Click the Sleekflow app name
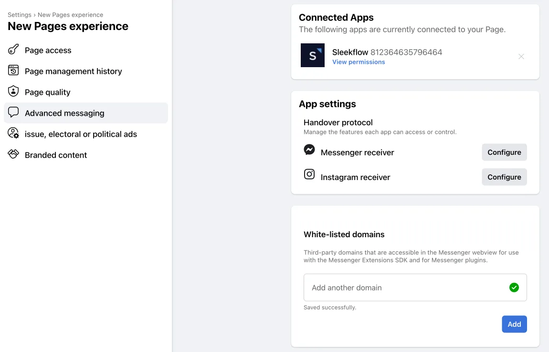This screenshot has width=549, height=352. pyautogui.click(x=350, y=52)
